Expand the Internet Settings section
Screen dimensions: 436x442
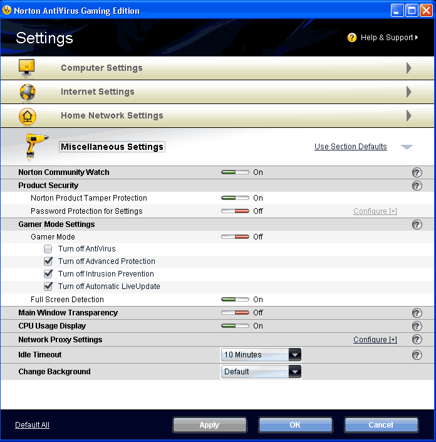coord(409,92)
